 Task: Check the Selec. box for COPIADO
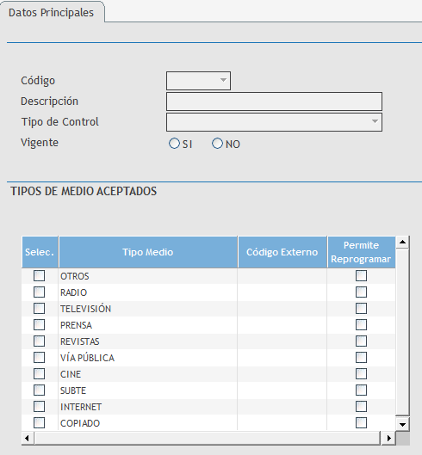point(39,423)
